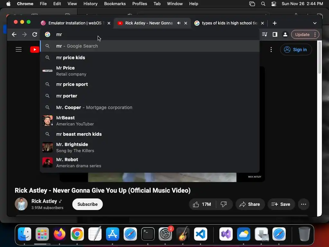
Task: Expand the tab search chevron
Action: click(315, 23)
